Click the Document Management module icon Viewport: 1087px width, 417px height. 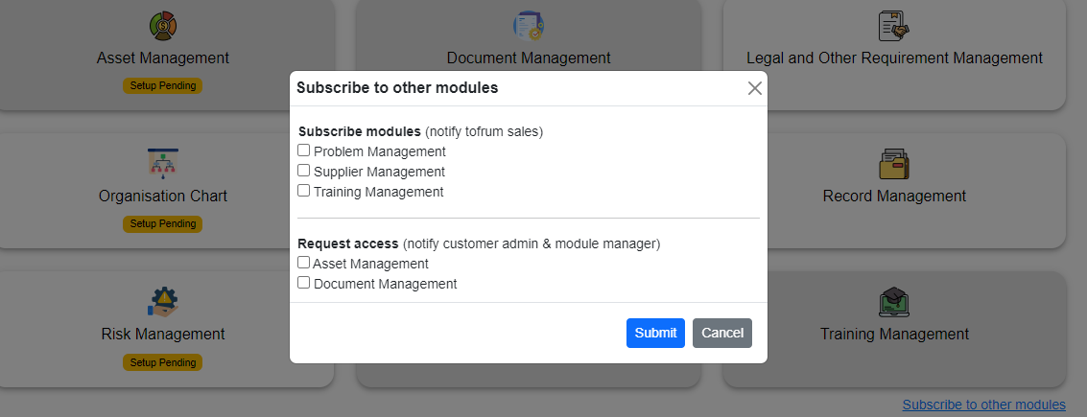[x=528, y=26]
